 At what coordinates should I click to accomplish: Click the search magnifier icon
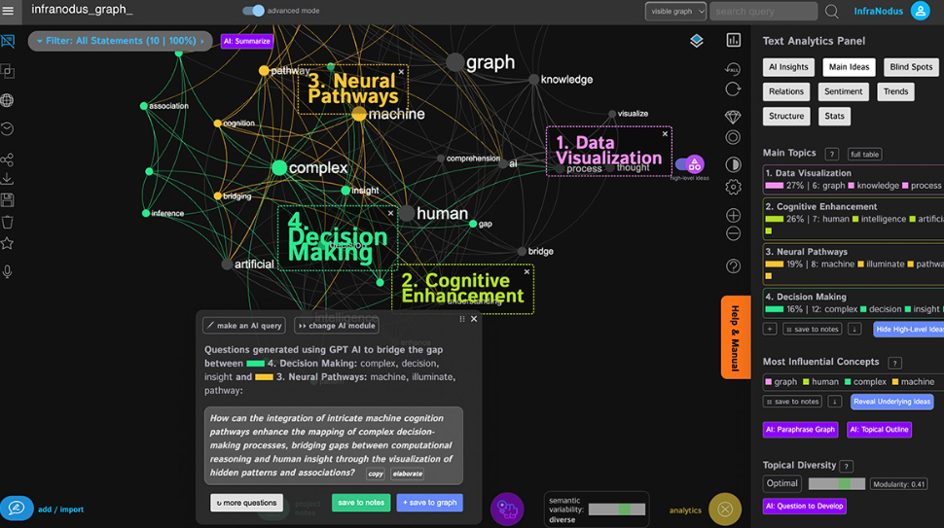coord(832,12)
